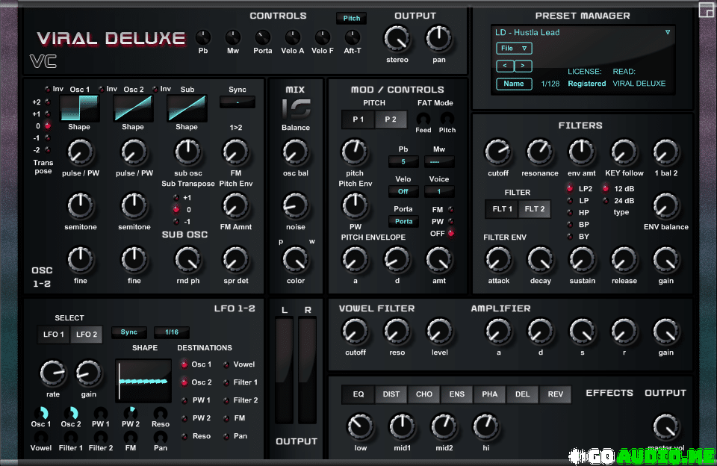Open the Porta mode selector
Screen dimensions: 717x466
pos(403,221)
